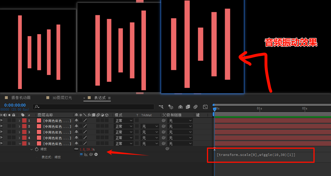Collapse the 缩放 property group
This screenshot has width=331, height=176.
tap(31, 149)
